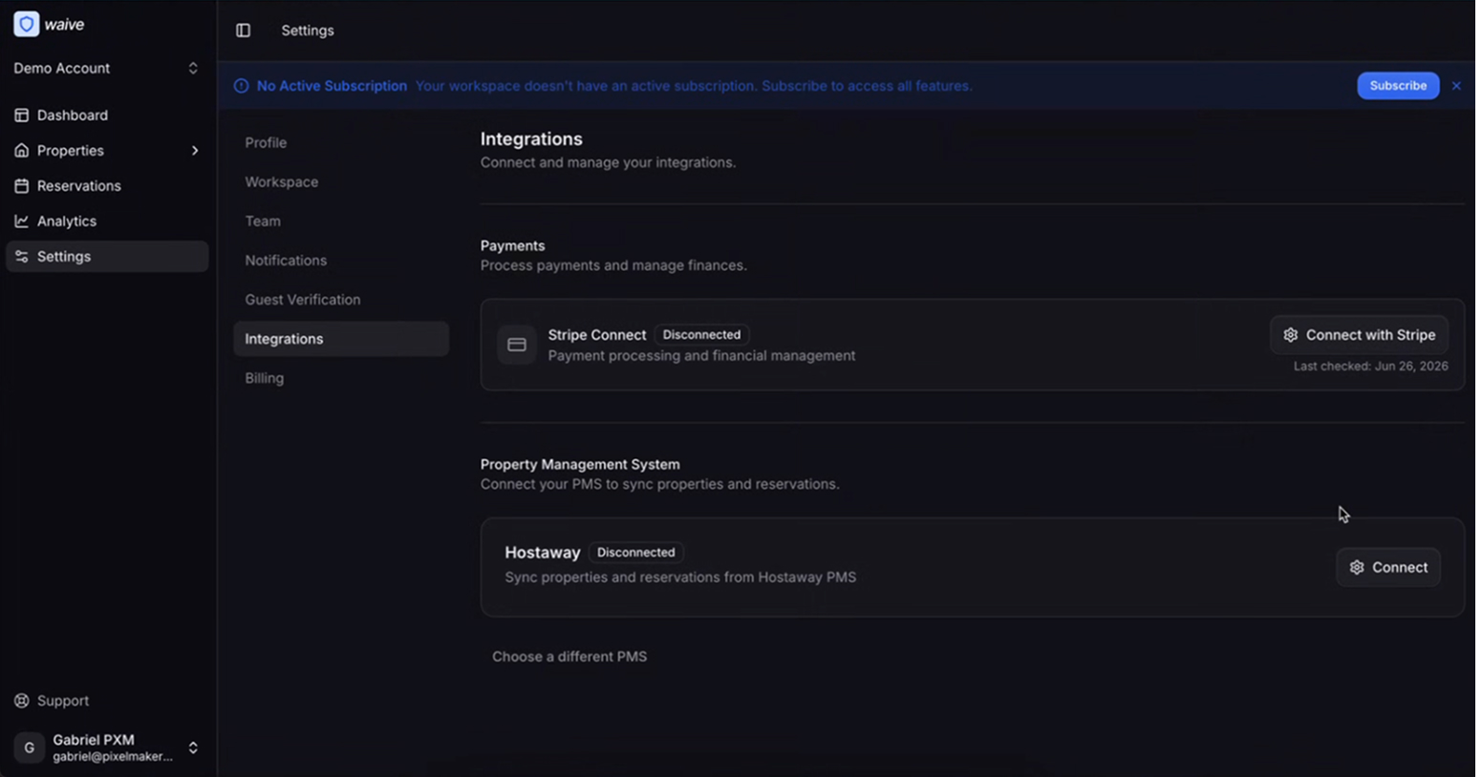Click Choose a different PMS link
Image resolution: width=1482 pixels, height=777 pixels.
tap(569, 657)
